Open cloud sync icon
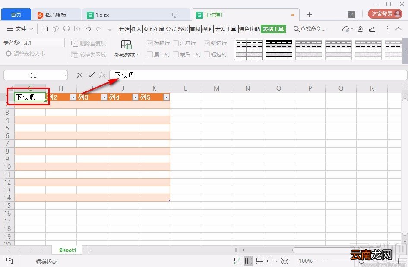Viewport: 408px width, 267px height. pyautogui.click(x=346, y=29)
